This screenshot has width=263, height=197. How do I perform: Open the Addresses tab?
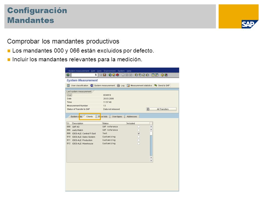132,117
